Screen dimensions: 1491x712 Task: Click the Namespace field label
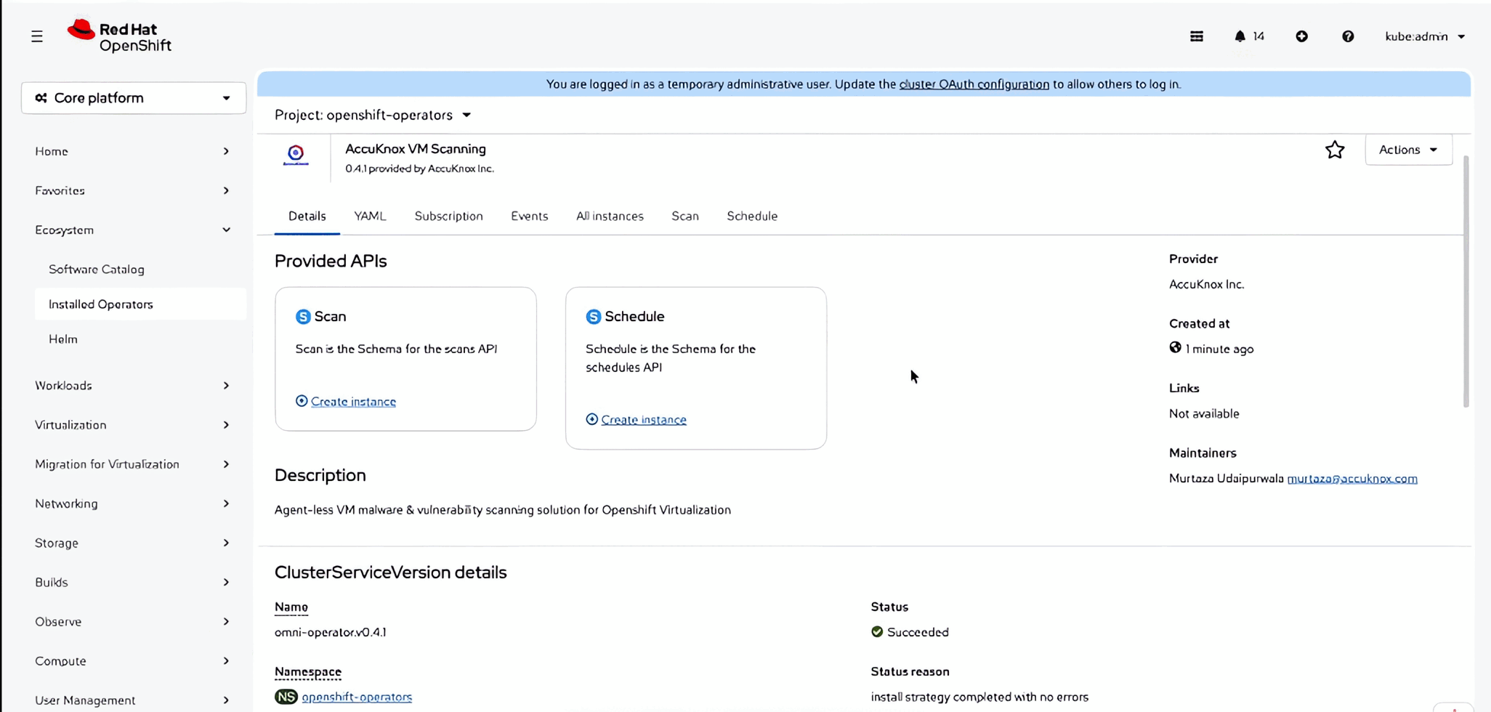point(308,672)
